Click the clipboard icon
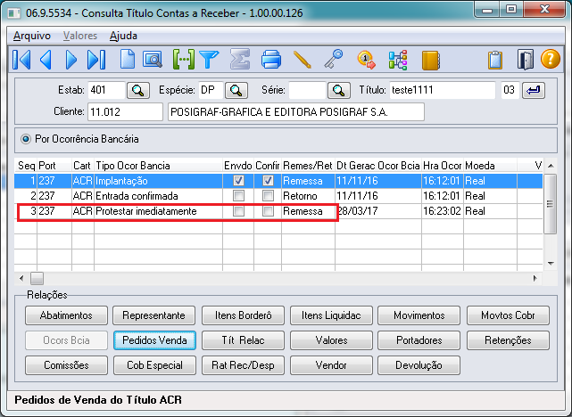Image resolution: width=572 pixels, height=417 pixels. (495, 60)
